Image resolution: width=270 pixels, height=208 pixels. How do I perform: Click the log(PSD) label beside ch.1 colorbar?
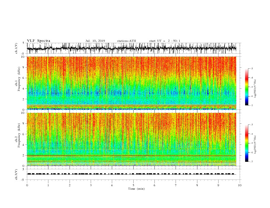pos(255,89)
